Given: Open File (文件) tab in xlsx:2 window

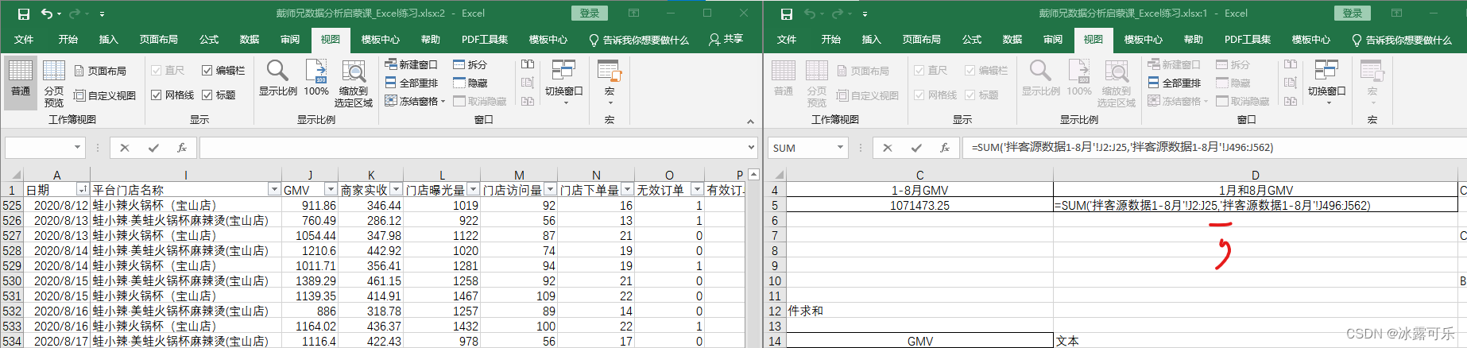Looking at the screenshot, I should 24,40.
